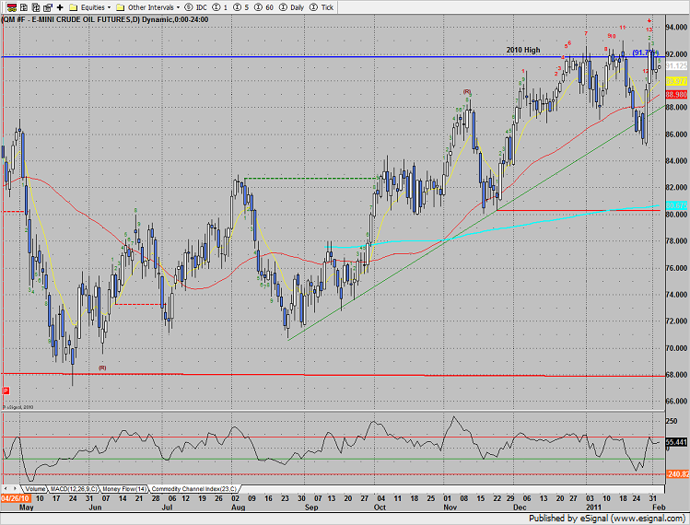690x525 pixels.
Task: Click the red P marker icon
Action: (x=6, y=391)
